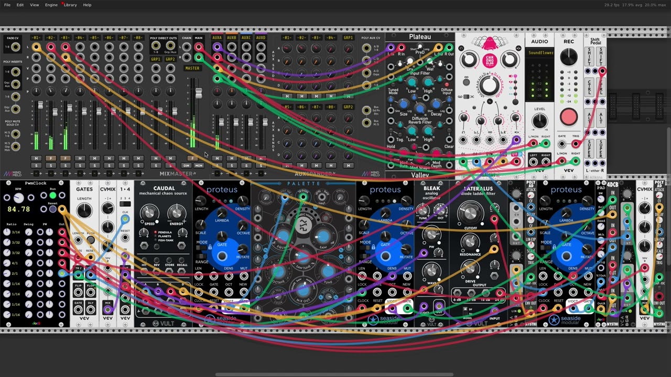Click the PwmClock BPM knob
This screenshot has height=377, width=671.
(x=19, y=197)
